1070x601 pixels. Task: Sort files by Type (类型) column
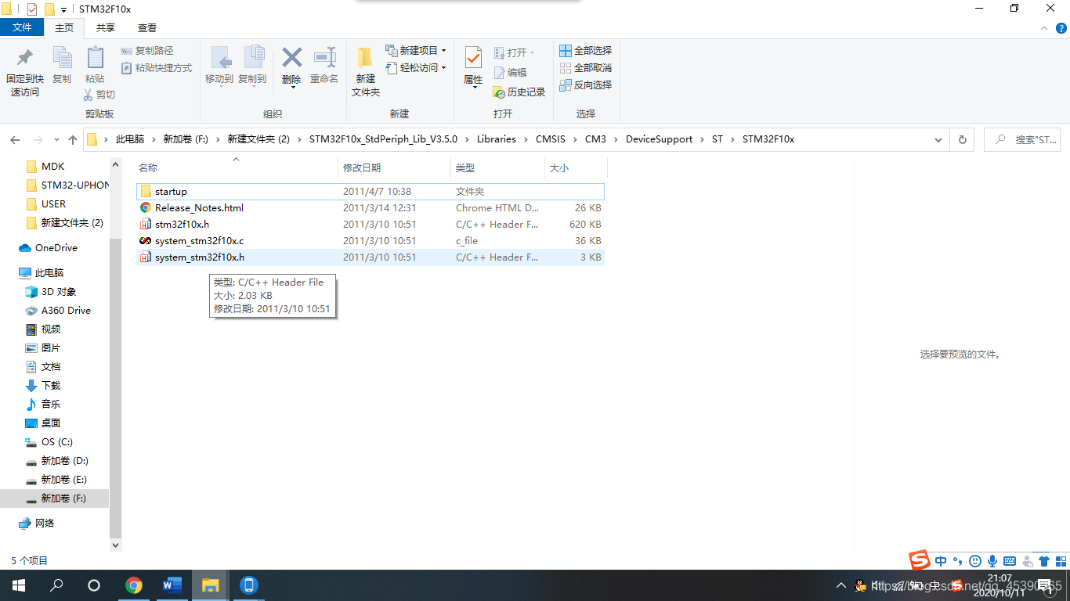pyautogui.click(x=497, y=167)
